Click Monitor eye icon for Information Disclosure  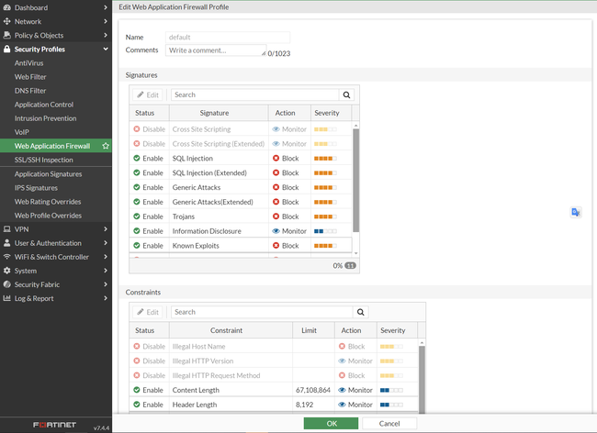(276, 231)
